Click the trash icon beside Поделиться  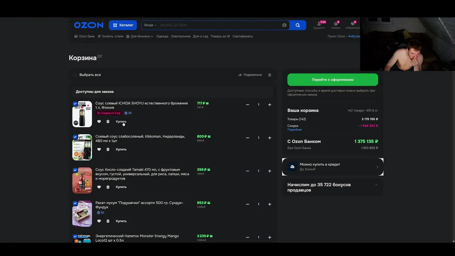pyautogui.click(x=269, y=75)
